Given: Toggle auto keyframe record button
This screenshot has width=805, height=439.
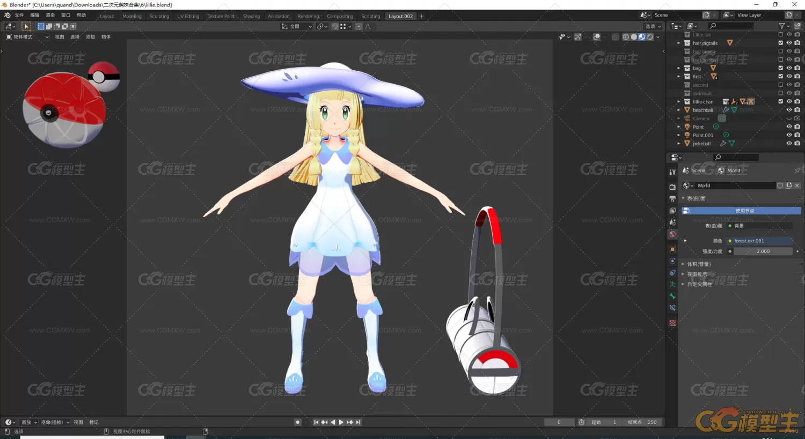Looking at the screenshot, I should (x=297, y=422).
